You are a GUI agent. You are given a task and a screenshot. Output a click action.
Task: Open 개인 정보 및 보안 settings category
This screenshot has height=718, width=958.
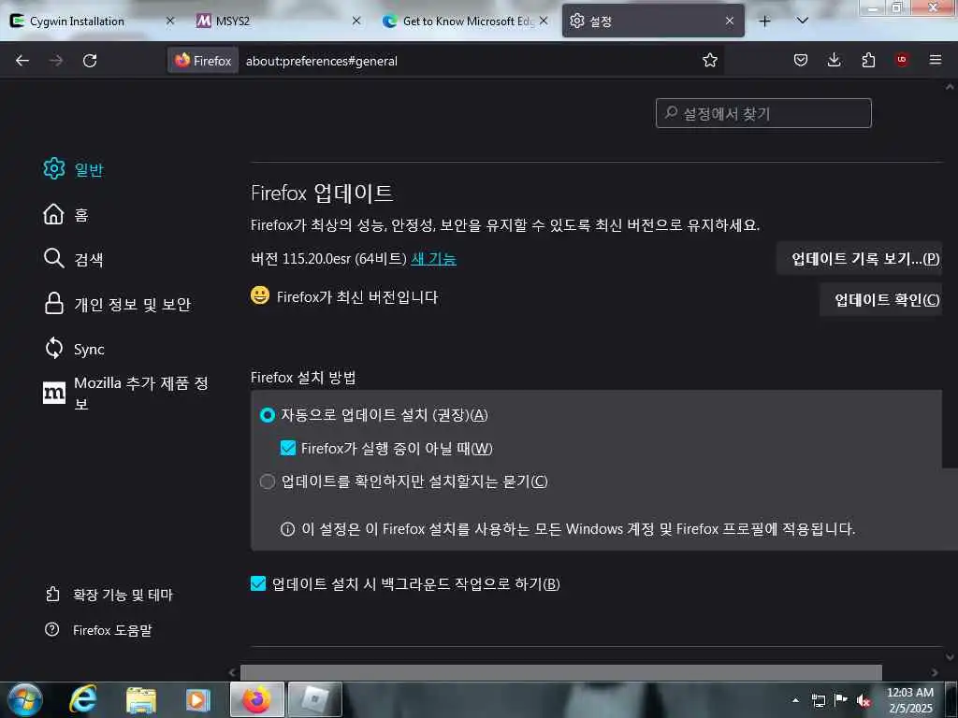(x=117, y=304)
